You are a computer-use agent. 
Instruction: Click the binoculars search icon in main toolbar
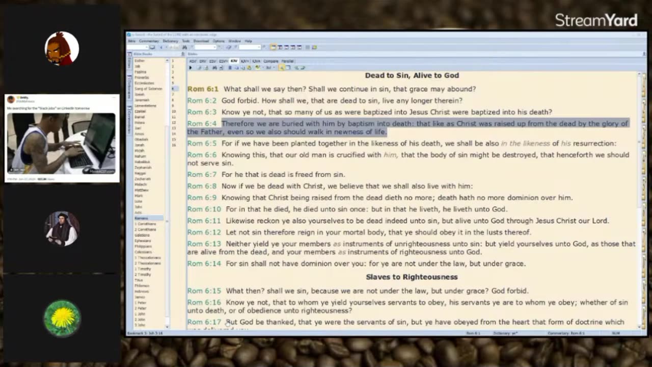[184, 47]
